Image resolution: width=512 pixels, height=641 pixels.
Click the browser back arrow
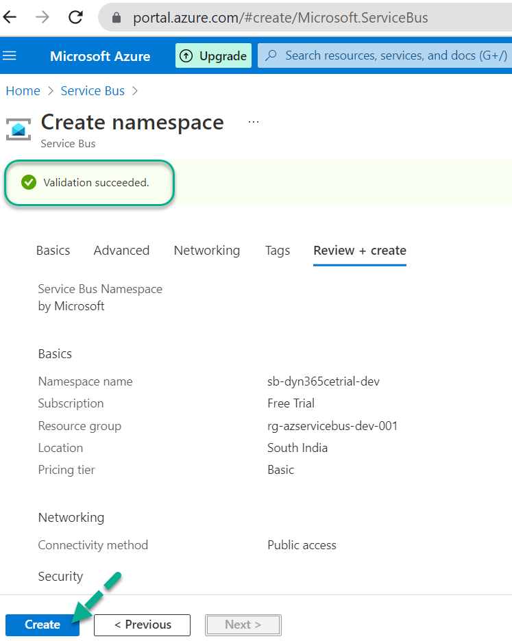pyautogui.click(x=10, y=17)
